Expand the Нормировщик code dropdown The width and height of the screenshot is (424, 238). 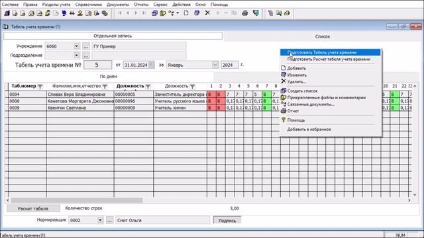tap(100, 220)
